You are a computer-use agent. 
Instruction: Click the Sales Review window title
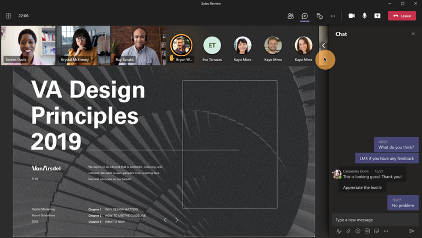click(x=211, y=3)
